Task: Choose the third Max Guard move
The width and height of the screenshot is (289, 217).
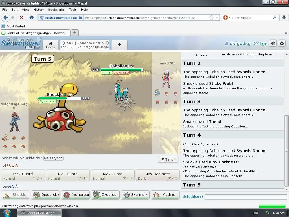Action: [x=113, y=175]
